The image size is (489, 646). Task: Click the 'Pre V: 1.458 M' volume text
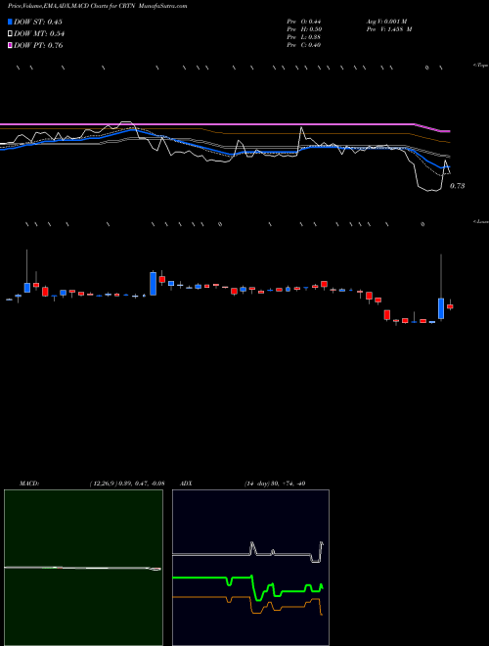tap(389, 29)
